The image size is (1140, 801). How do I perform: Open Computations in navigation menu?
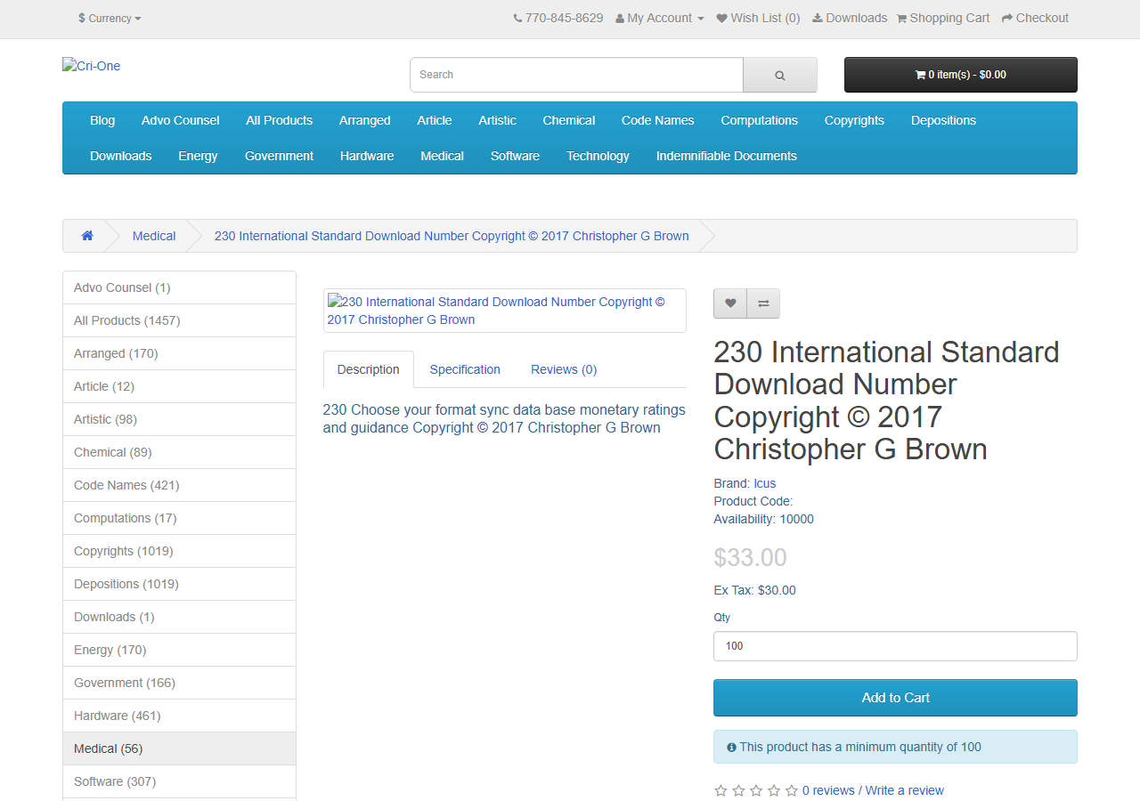[x=760, y=120]
